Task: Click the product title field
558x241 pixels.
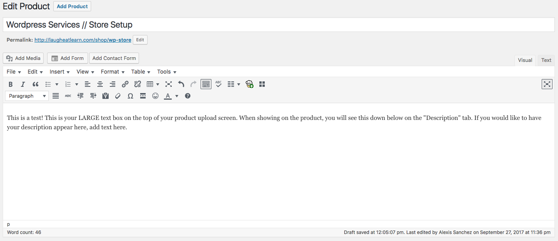Action: click(278, 25)
